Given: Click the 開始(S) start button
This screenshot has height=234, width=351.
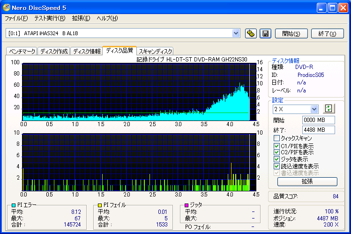Looking at the screenshot, I should coord(291,34).
